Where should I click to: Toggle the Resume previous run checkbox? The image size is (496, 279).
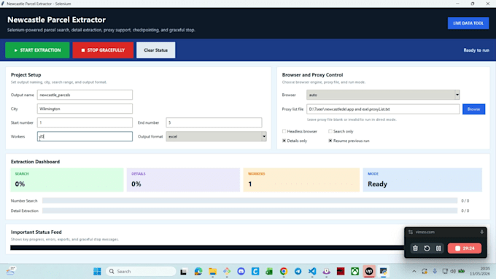click(x=330, y=141)
